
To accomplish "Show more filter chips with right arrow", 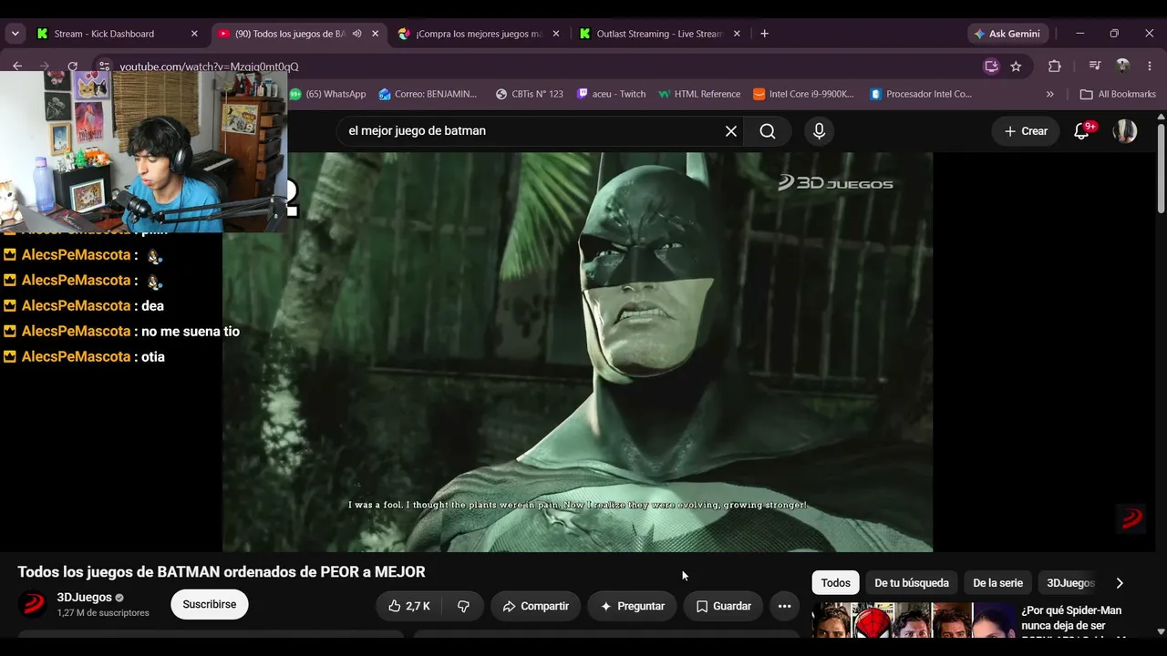I will point(1120,583).
